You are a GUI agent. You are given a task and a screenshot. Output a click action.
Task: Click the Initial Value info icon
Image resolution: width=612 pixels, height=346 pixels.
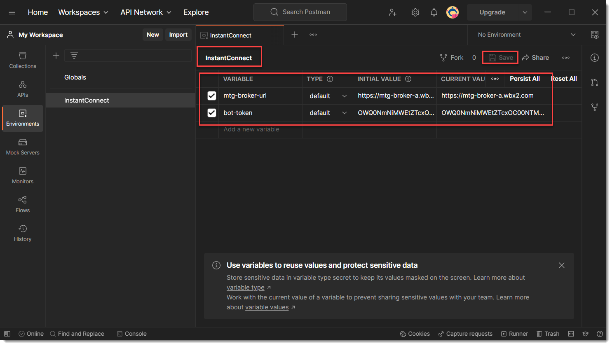pyautogui.click(x=408, y=79)
